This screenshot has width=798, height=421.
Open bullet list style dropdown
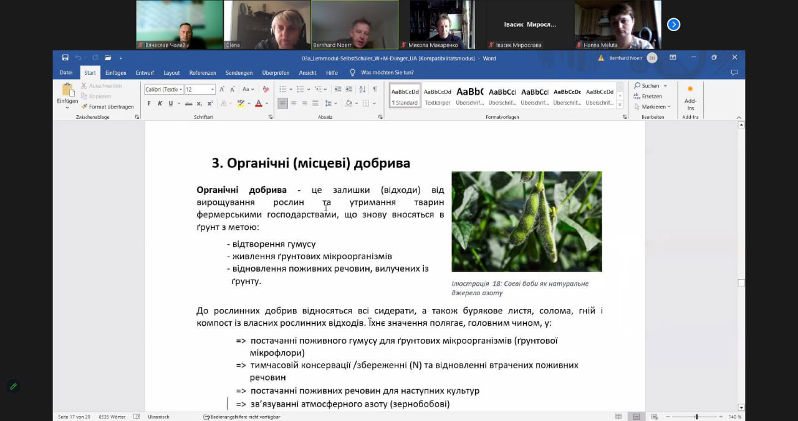pyautogui.click(x=291, y=89)
